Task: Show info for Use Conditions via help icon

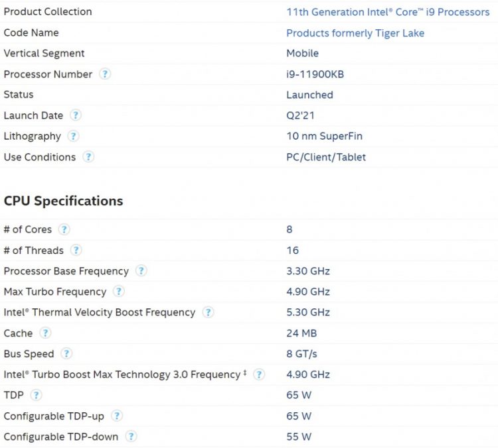Action: click(x=88, y=157)
